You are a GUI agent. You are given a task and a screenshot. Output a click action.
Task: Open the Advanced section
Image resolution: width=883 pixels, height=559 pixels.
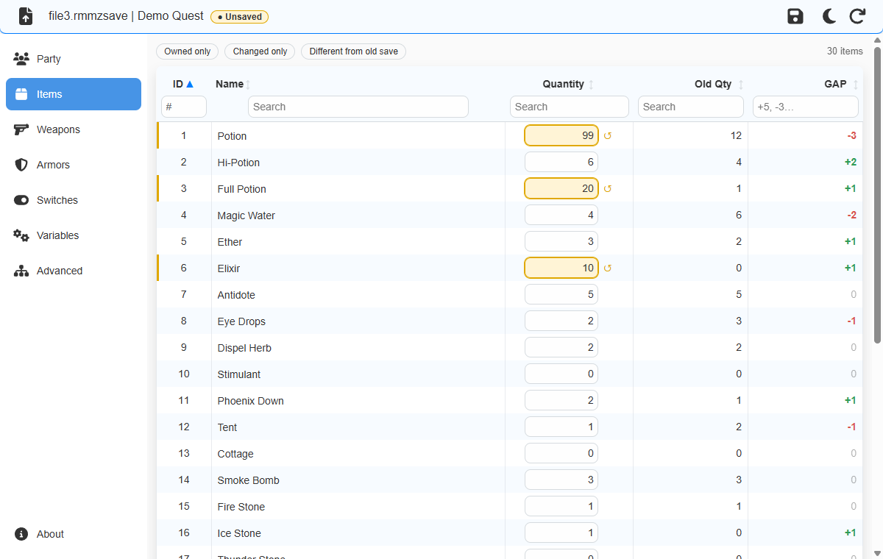[x=74, y=271]
